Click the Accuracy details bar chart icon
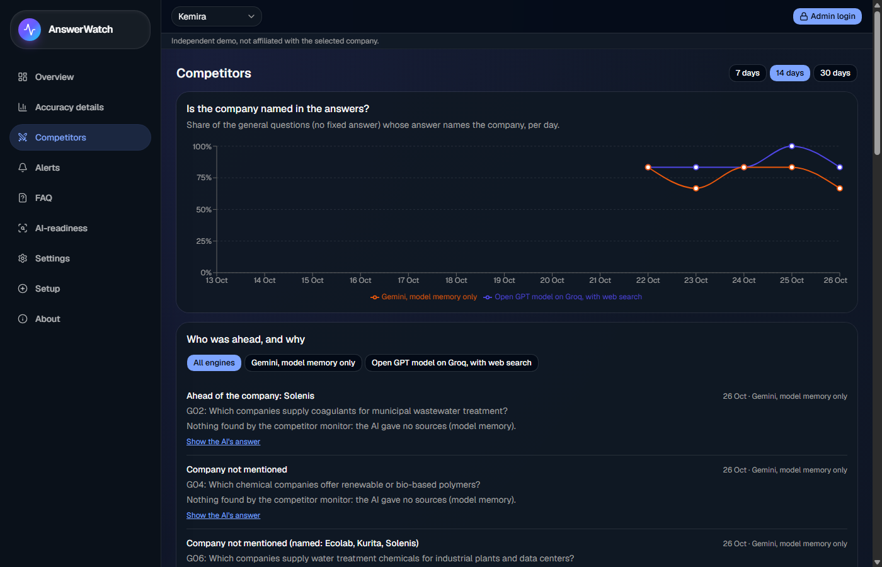Viewport: 882px width, 567px height. 23,107
